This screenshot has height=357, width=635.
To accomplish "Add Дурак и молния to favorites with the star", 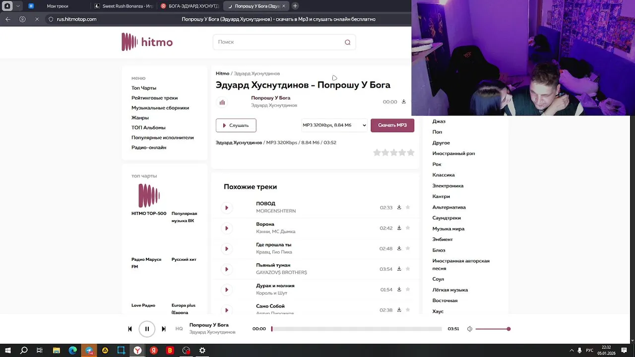I will click(x=408, y=289).
